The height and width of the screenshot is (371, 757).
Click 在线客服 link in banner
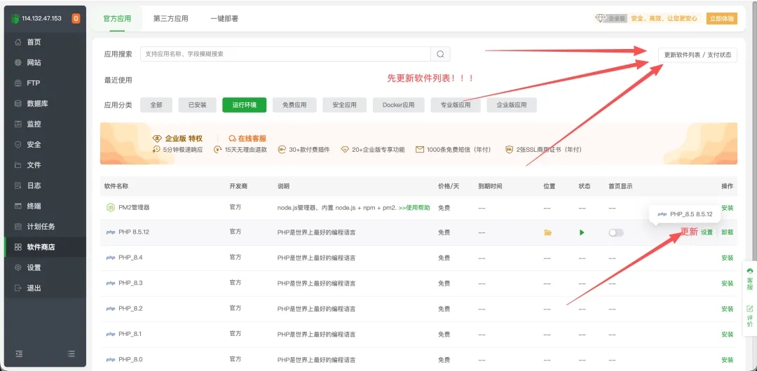[x=247, y=138]
